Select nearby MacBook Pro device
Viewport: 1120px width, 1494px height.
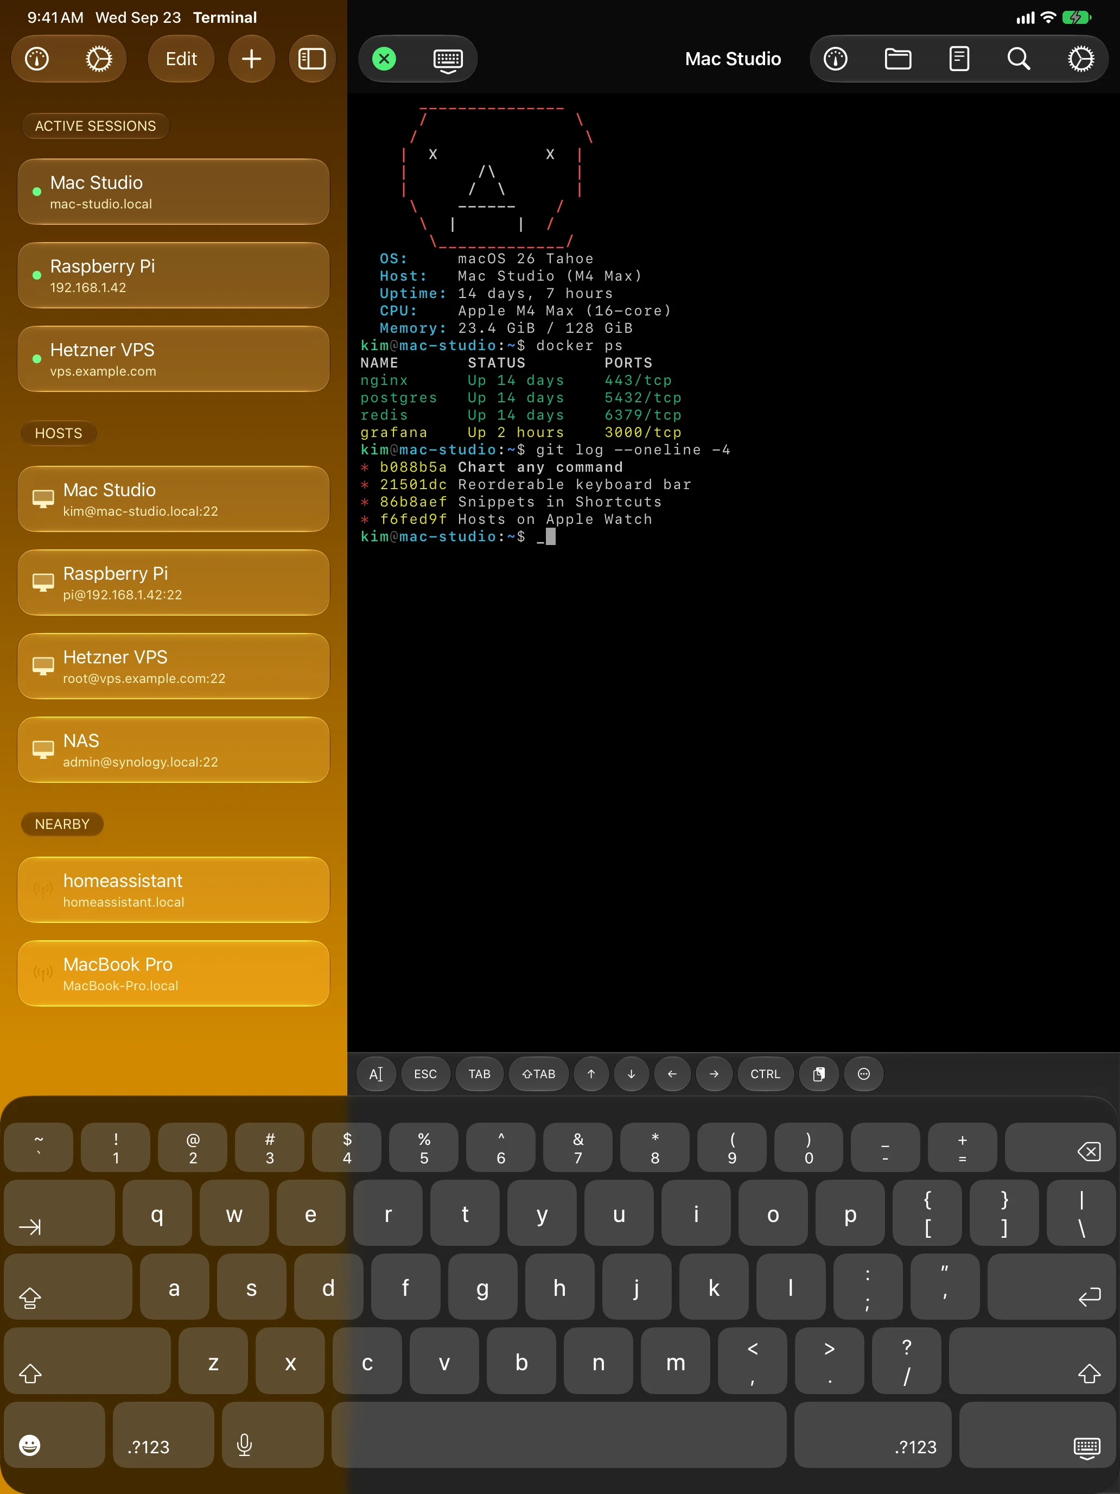174,973
